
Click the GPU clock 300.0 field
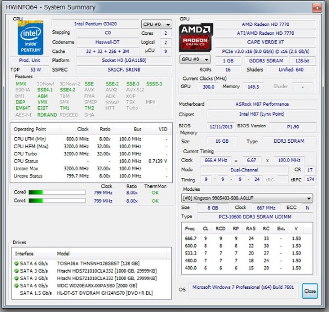pyautogui.click(x=208, y=87)
